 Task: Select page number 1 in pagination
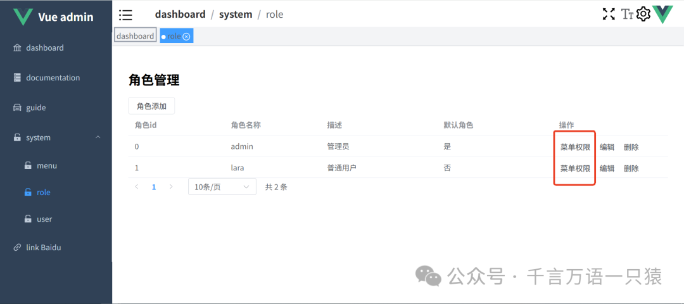(x=153, y=187)
